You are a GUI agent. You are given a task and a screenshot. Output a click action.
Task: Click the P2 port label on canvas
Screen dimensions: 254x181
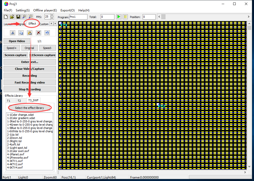162,106
